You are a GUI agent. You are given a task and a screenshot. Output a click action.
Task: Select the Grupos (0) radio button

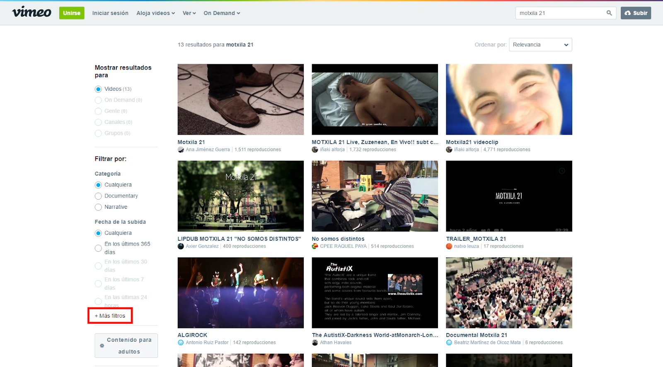(98, 133)
